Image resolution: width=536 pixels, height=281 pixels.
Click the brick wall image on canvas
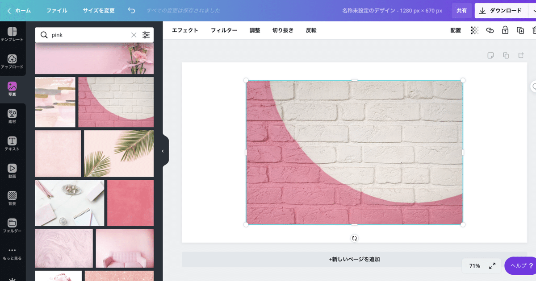tap(354, 153)
